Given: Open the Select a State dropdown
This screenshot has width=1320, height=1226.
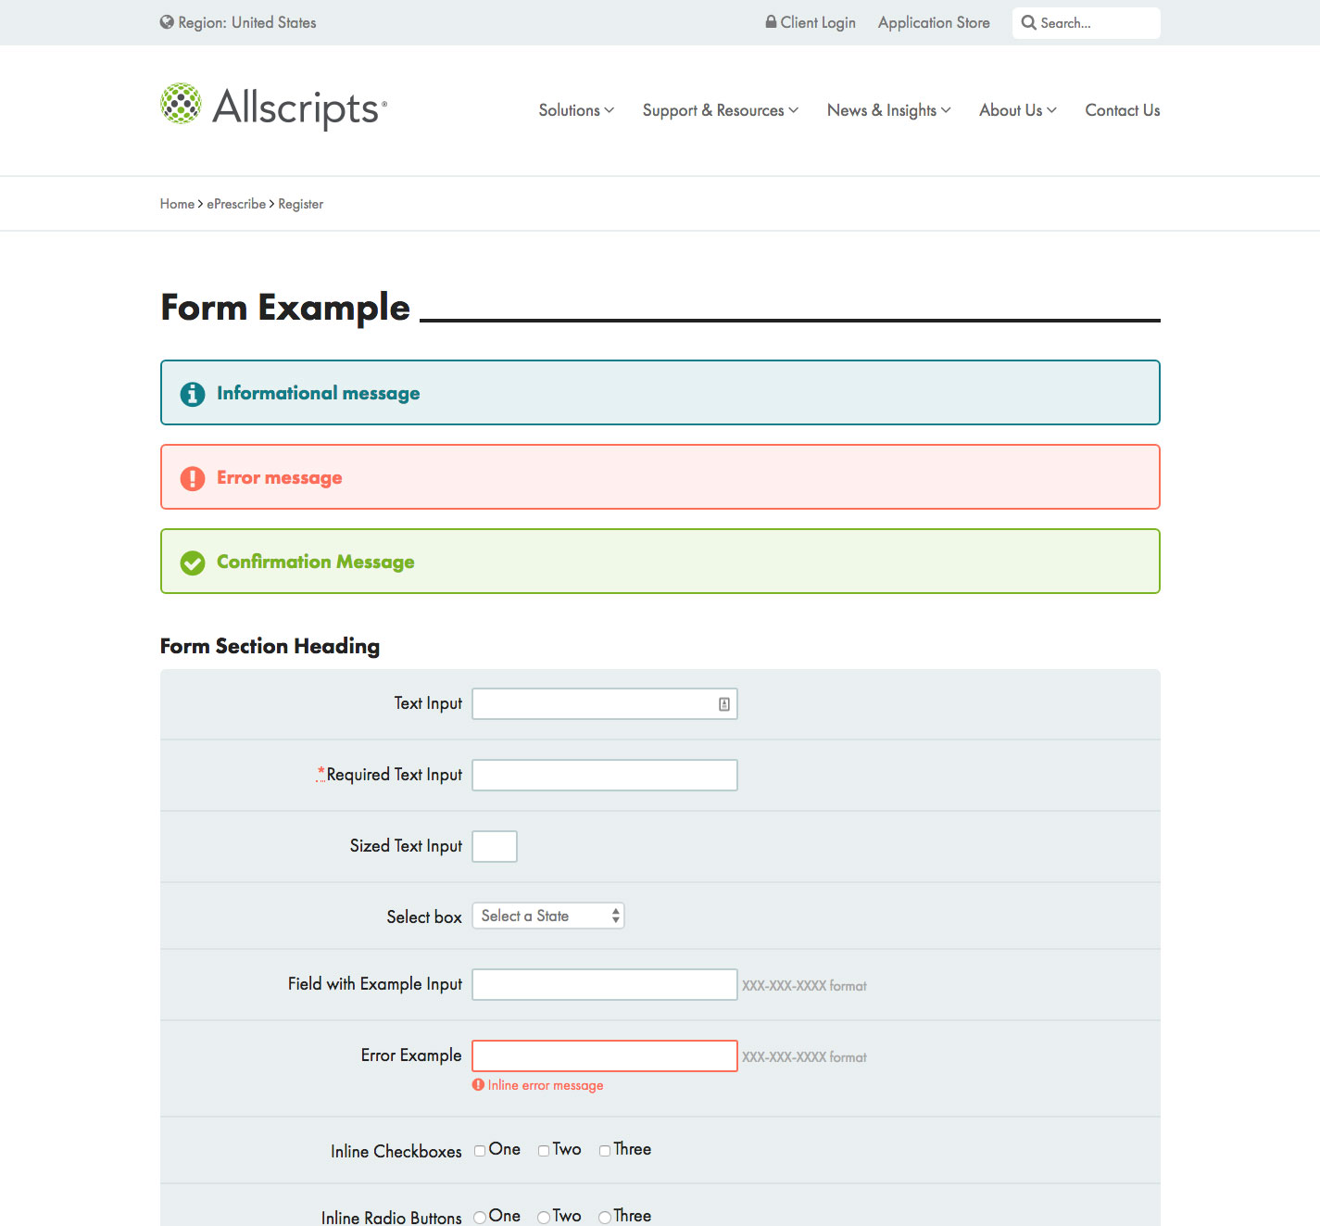Looking at the screenshot, I should 548,916.
